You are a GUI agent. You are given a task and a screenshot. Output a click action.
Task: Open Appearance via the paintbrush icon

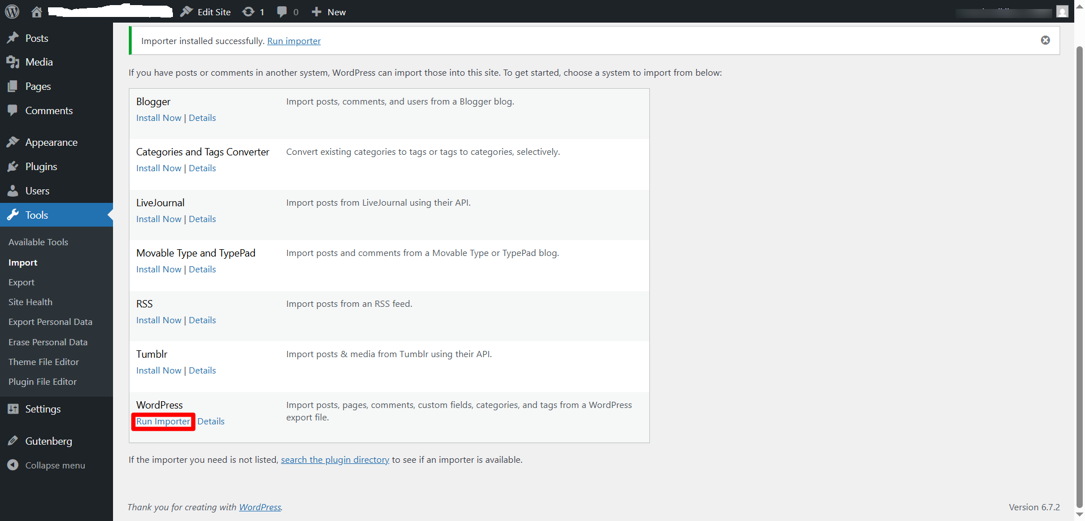(12, 142)
